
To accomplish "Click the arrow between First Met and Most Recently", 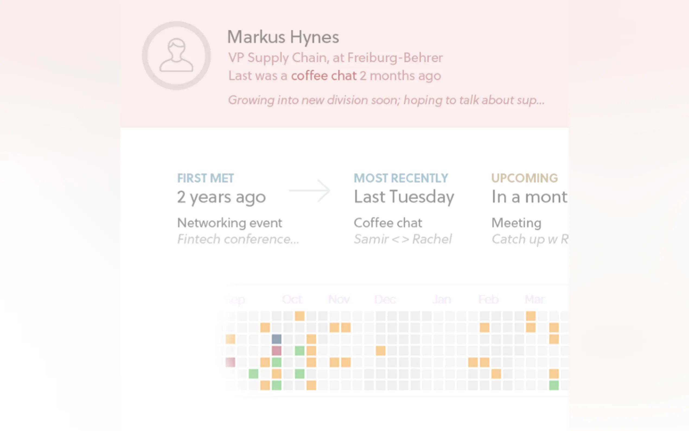I will [310, 191].
